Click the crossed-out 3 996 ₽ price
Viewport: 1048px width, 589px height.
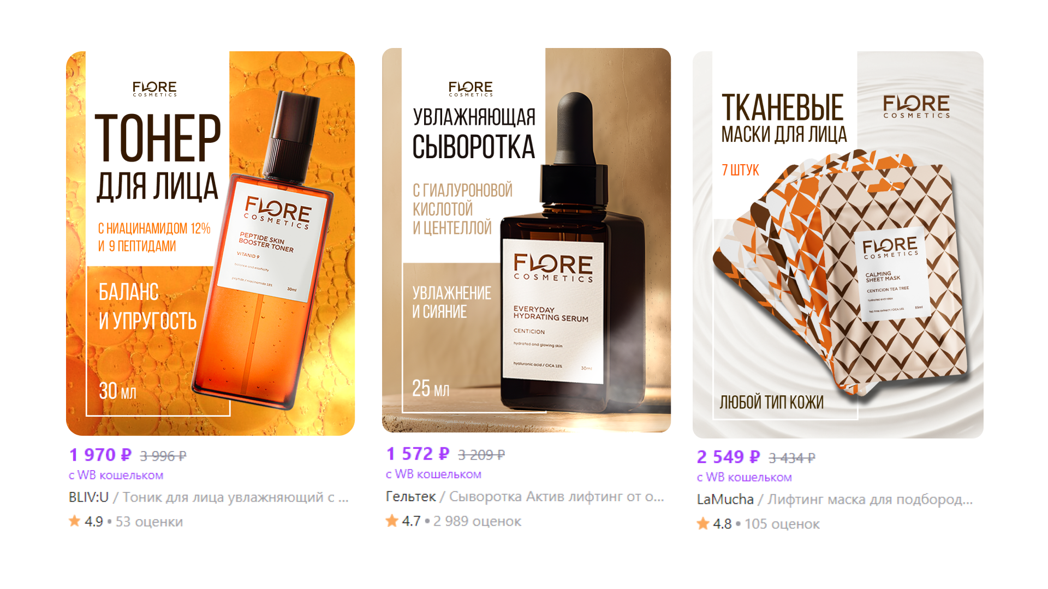163,456
